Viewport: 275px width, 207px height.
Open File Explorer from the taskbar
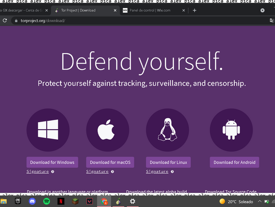point(4,201)
